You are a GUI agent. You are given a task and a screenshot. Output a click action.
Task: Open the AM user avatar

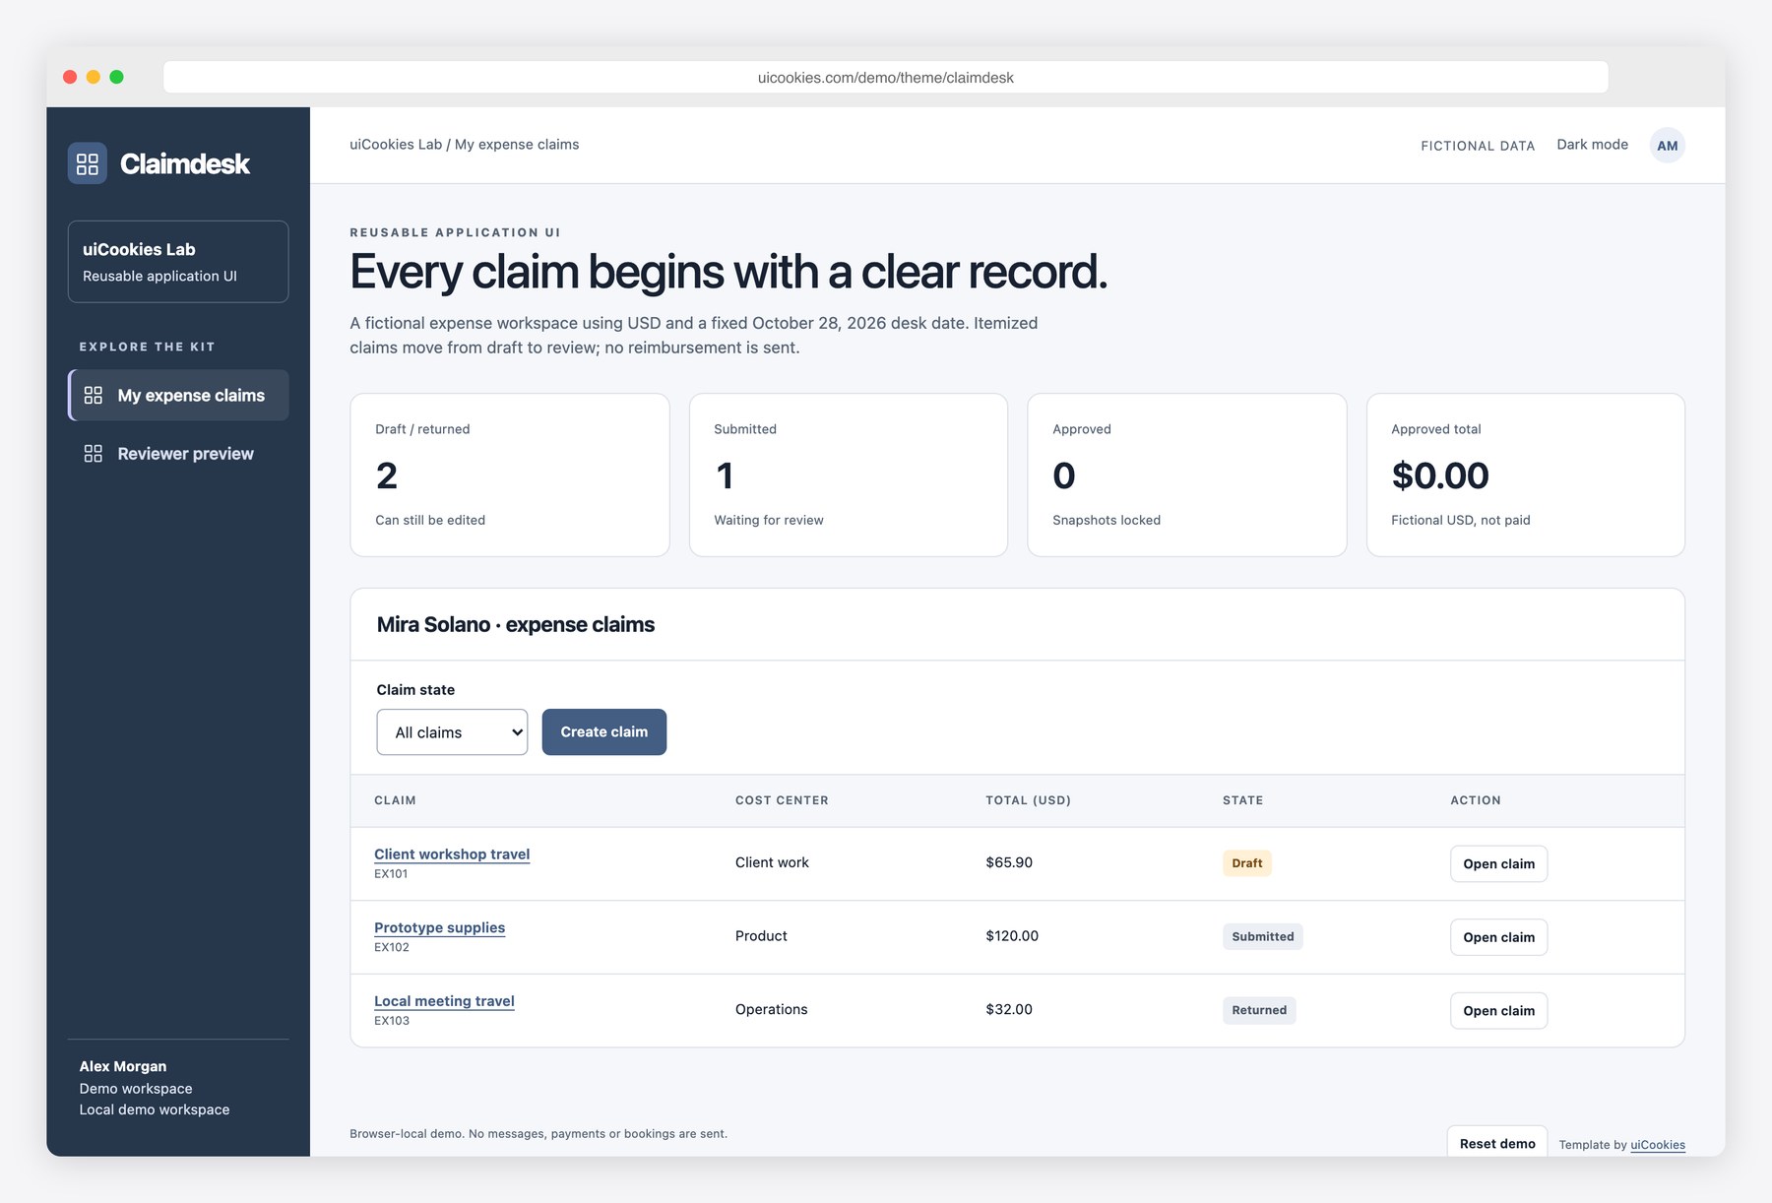click(x=1667, y=146)
